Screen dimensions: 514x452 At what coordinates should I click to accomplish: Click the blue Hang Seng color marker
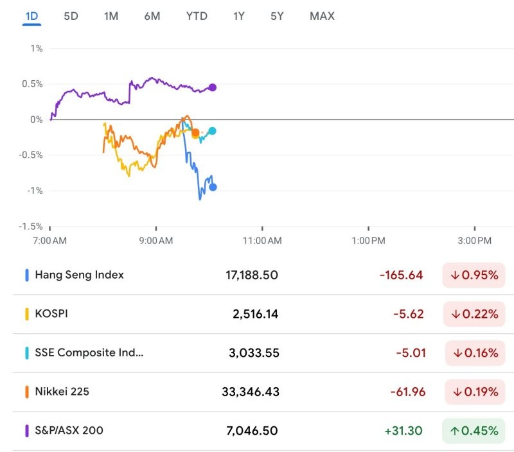27,275
